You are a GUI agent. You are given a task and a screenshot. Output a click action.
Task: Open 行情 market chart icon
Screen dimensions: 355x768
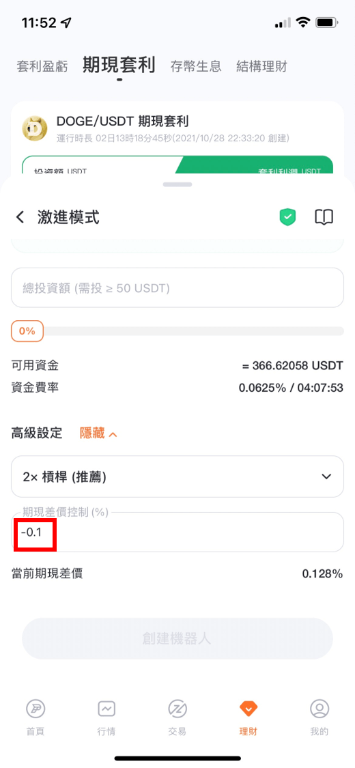click(x=106, y=709)
